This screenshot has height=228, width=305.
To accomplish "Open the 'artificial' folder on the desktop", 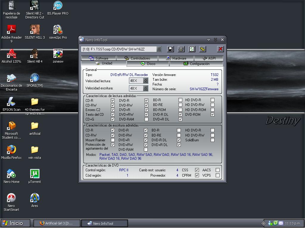I will pyautogui.click(x=35, y=128).
